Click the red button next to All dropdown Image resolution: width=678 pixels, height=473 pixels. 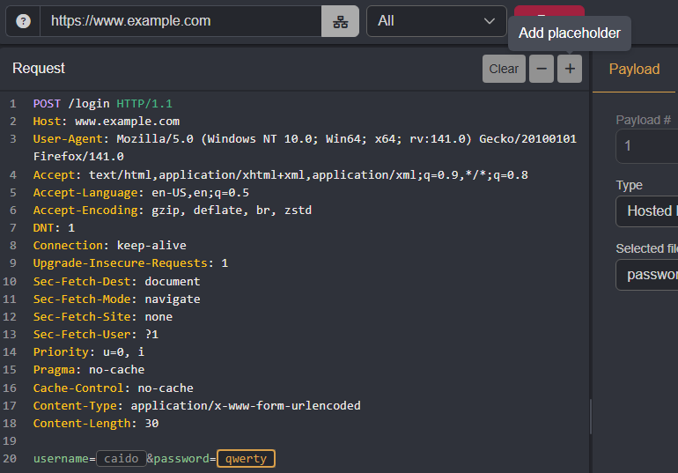549,12
